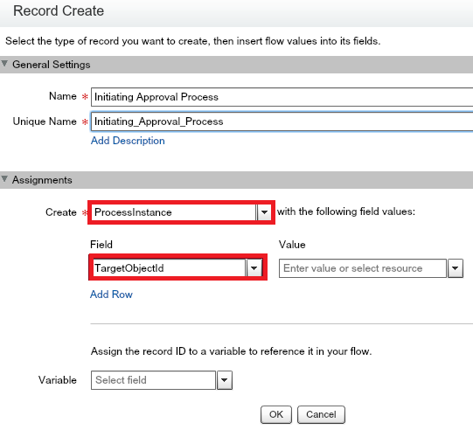Click the Record Create title text
The width and height of the screenshot is (473, 430).
pyautogui.click(x=59, y=10)
